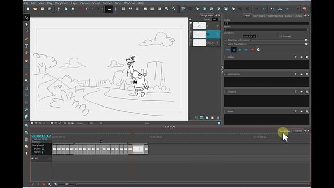
Task: Switch to the Library tab
Action: pyautogui.click(x=298, y=16)
